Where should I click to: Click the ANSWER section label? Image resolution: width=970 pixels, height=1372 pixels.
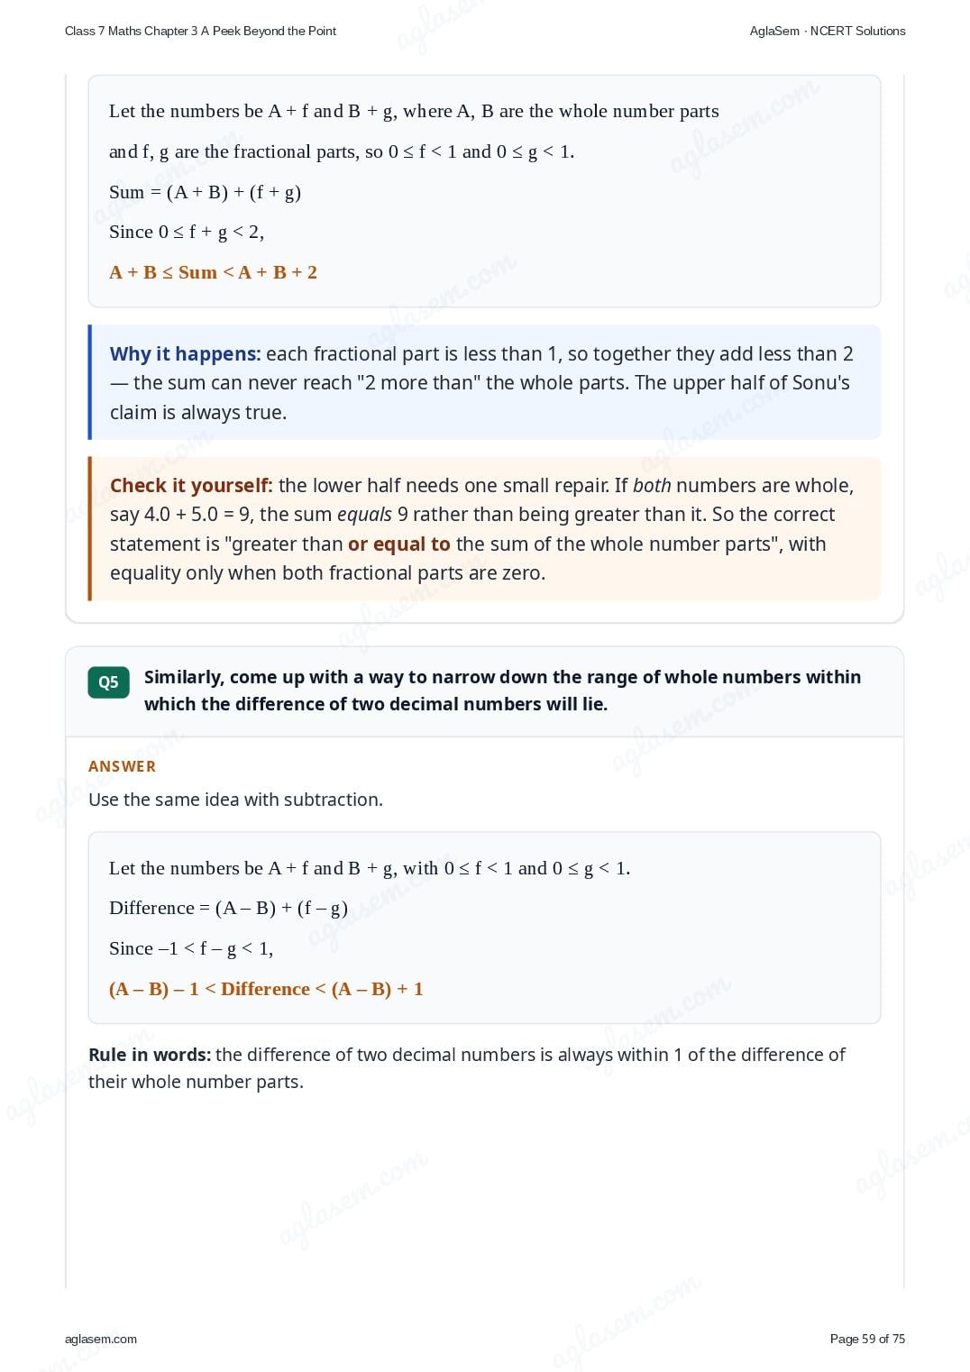coord(122,766)
